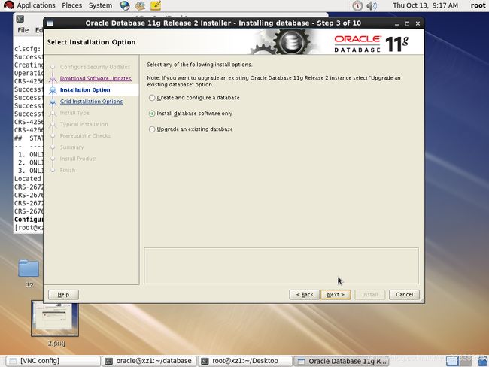Select 'Create and configure a database' radio

click(152, 98)
